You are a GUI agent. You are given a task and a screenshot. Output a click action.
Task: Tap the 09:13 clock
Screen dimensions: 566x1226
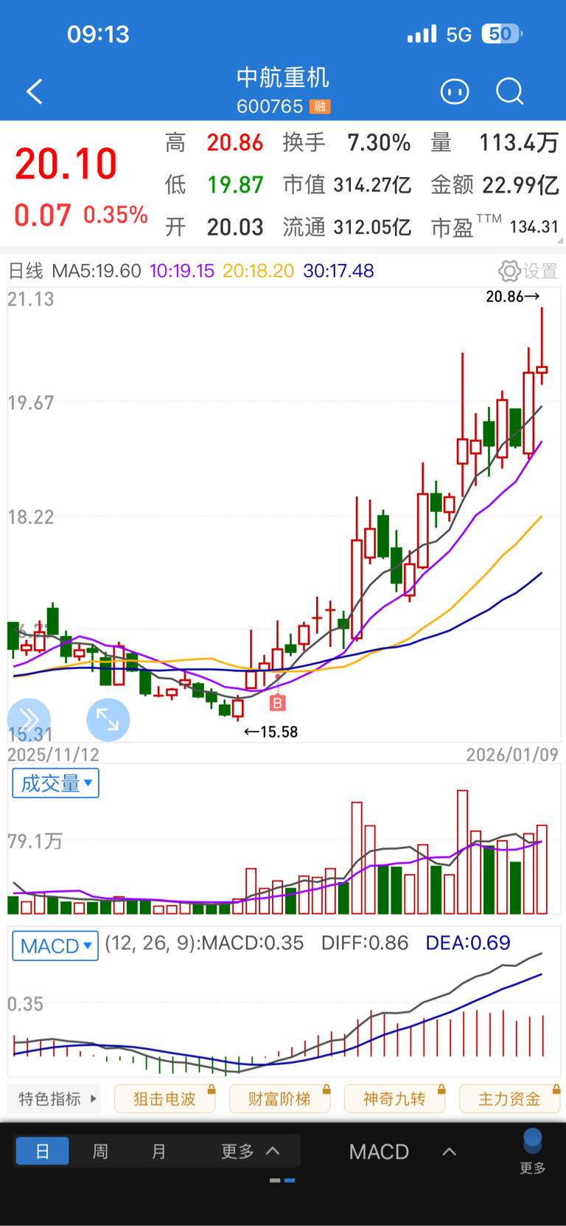point(98,35)
